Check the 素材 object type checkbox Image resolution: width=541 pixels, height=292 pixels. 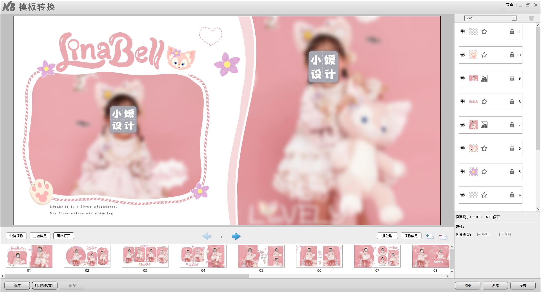501,234
